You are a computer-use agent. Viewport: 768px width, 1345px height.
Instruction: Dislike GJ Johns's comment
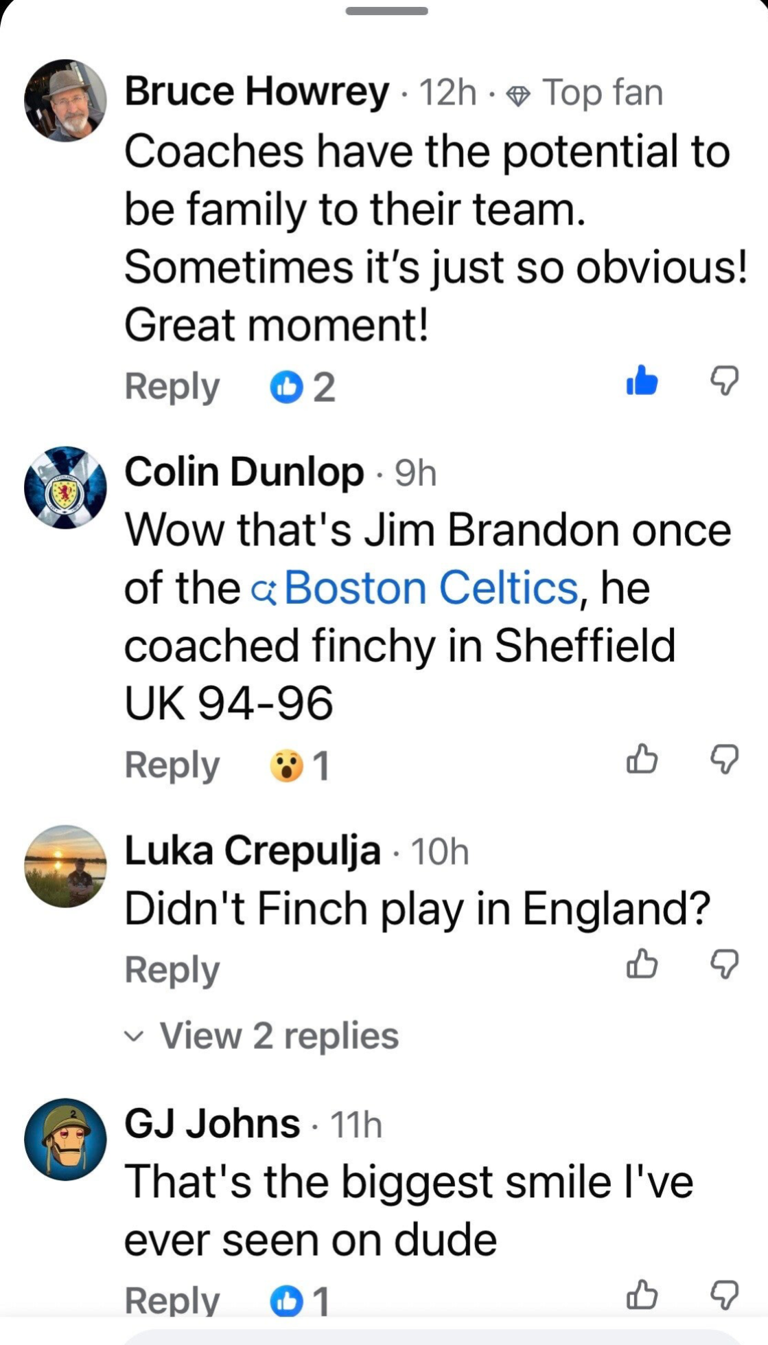tap(724, 1295)
